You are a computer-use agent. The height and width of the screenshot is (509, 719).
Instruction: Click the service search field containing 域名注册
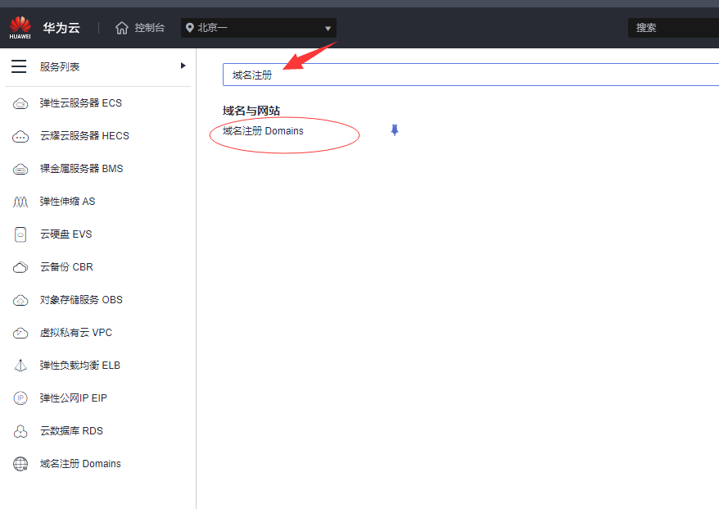[471, 75]
